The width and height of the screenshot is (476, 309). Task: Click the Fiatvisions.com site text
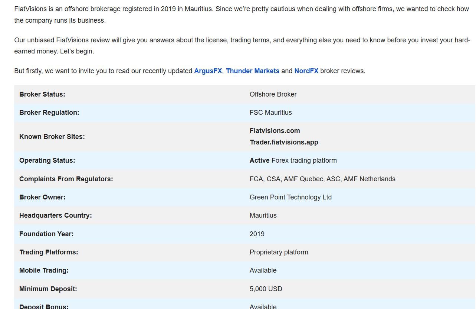point(275,131)
